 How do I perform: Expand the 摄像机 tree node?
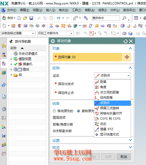click(x=11, y=64)
